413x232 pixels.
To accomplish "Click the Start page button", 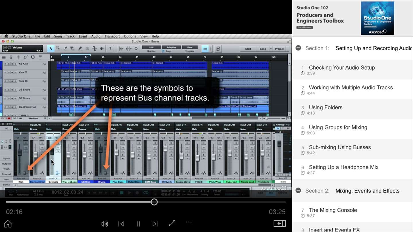I will click(248, 49).
